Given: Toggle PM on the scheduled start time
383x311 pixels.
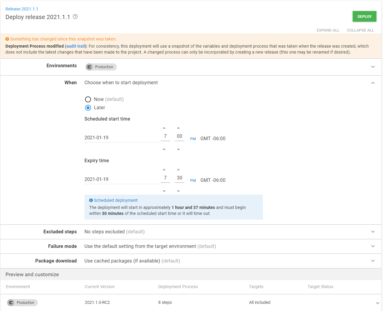Looking at the screenshot, I should pyautogui.click(x=193, y=139).
